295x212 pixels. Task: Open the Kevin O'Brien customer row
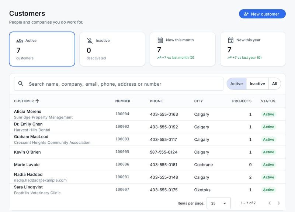(147, 152)
